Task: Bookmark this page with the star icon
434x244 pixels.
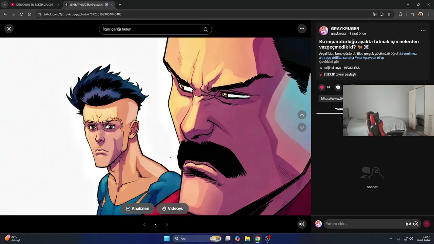Action: [389, 14]
